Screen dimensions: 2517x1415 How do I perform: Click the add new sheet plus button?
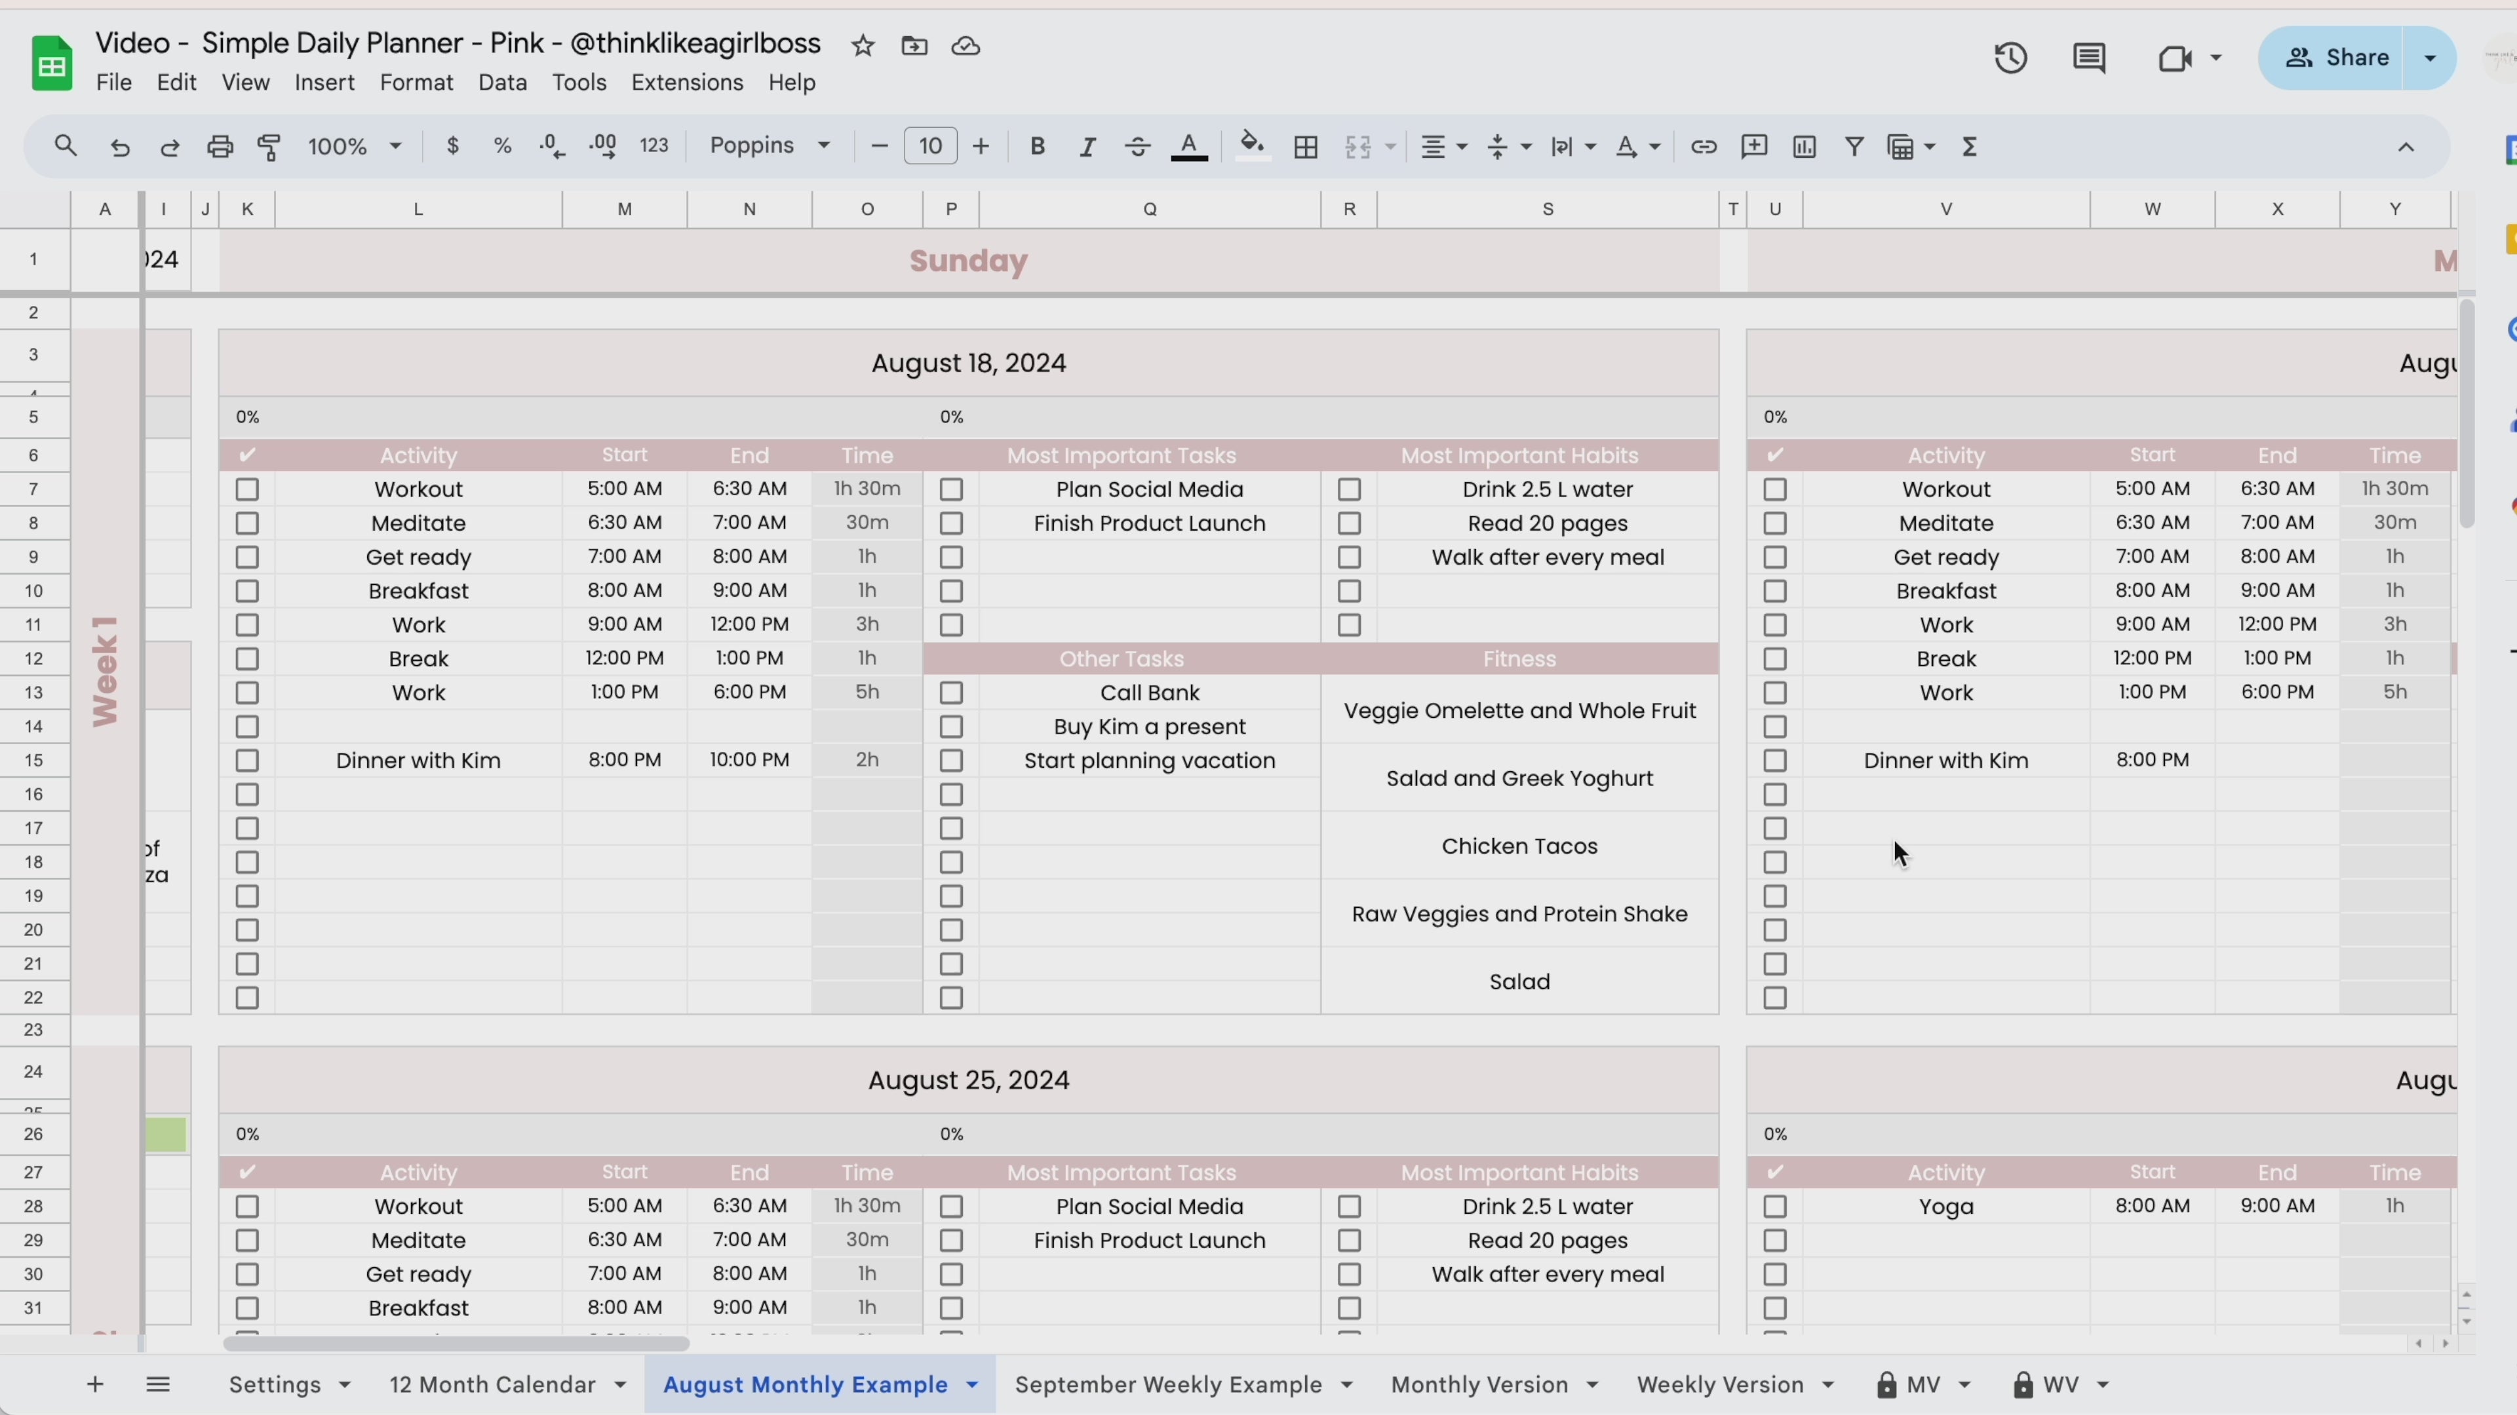point(95,1385)
